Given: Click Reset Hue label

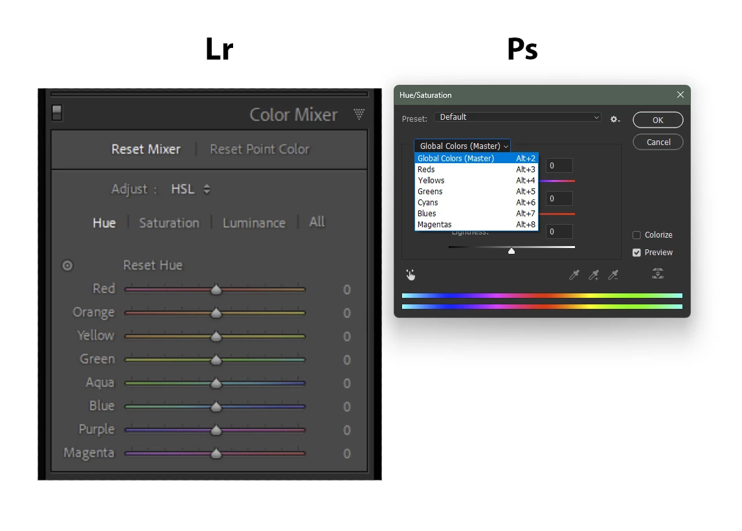Looking at the screenshot, I should (153, 265).
